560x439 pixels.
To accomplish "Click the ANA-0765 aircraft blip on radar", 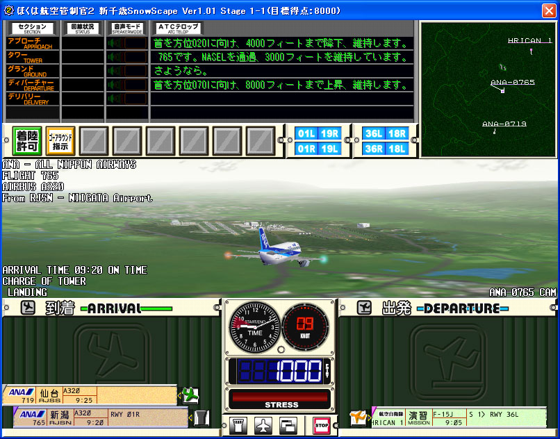I will pyautogui.click(x=502, y=92).
